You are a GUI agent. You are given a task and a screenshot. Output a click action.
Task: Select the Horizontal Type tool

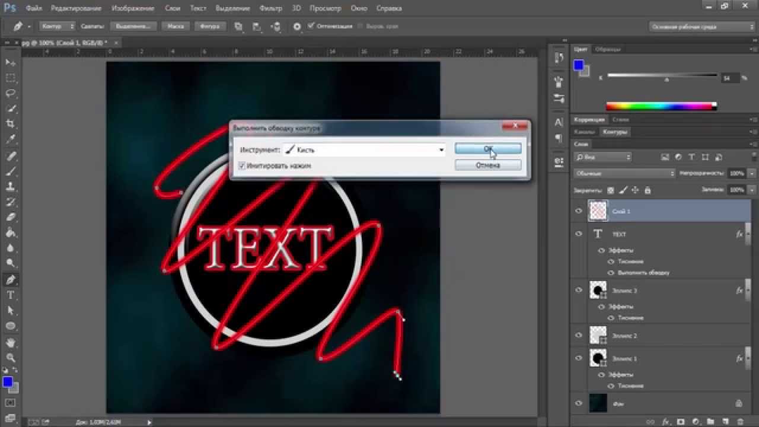click(x=11, y=295)
